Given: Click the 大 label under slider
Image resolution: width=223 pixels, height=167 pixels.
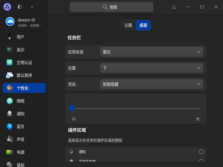Looking at the screenshot, I should point(198,119).
